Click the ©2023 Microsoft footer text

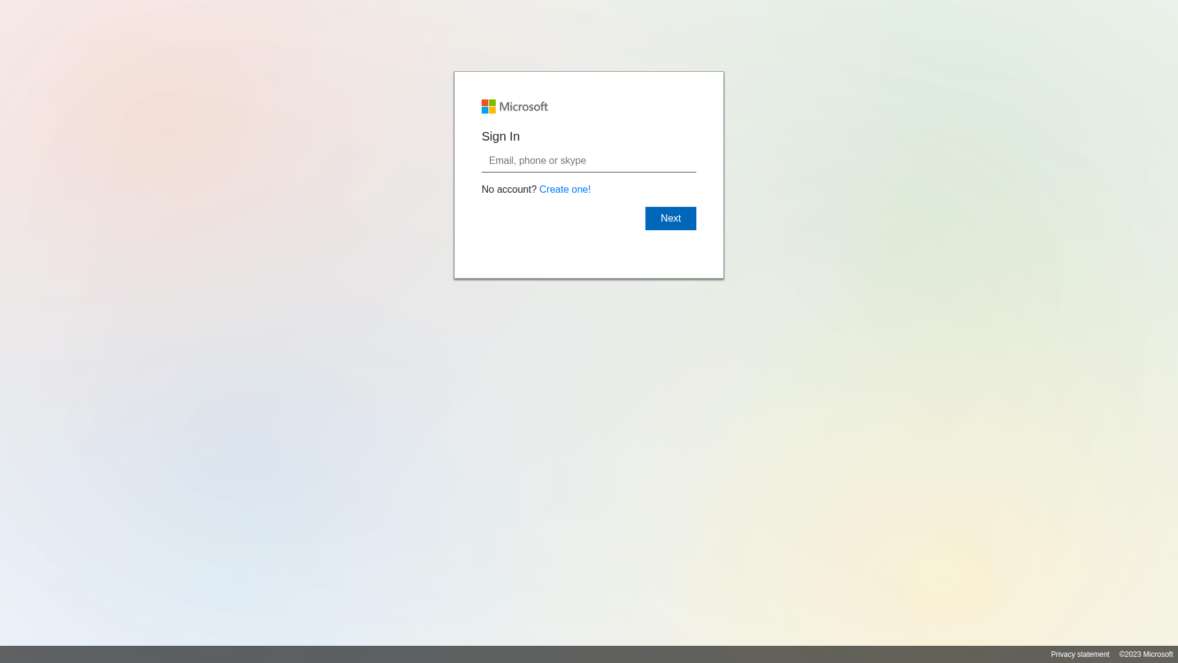coord(1146,654)
